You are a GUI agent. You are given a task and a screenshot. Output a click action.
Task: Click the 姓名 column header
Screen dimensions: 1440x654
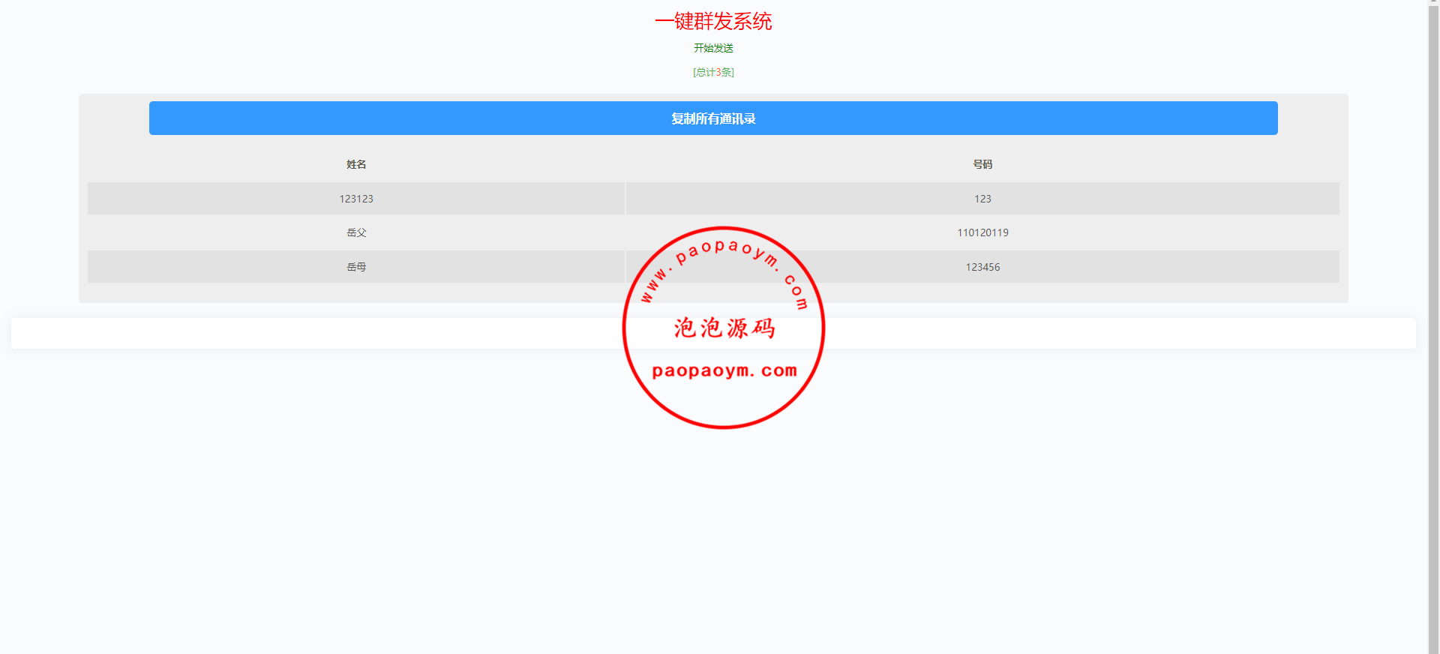pyautogui.click(x=356, y=164)
